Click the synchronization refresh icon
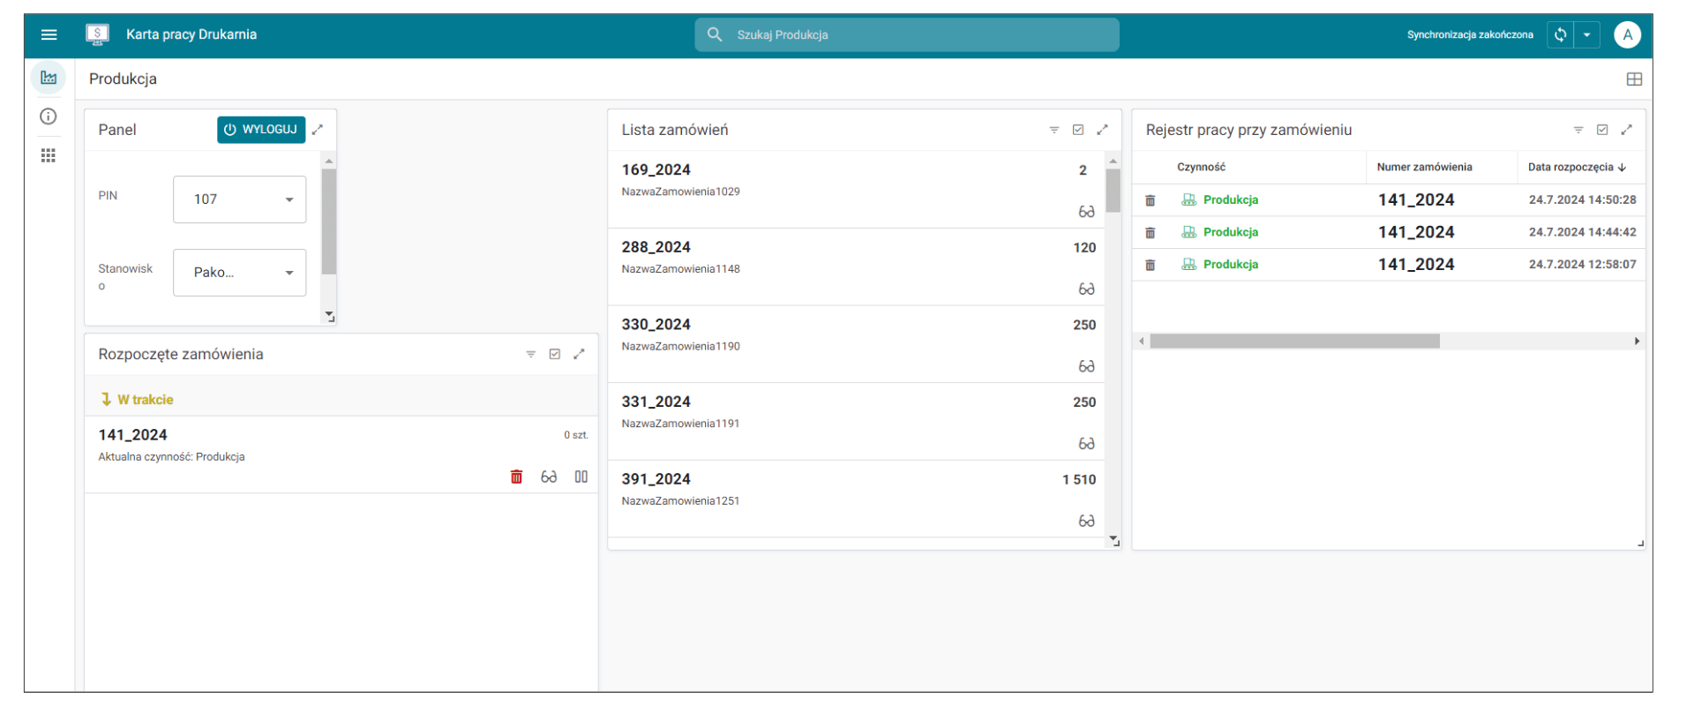Image resolution: width=1694 pixels, height=706 pixels. click(x=1560, y=34)
